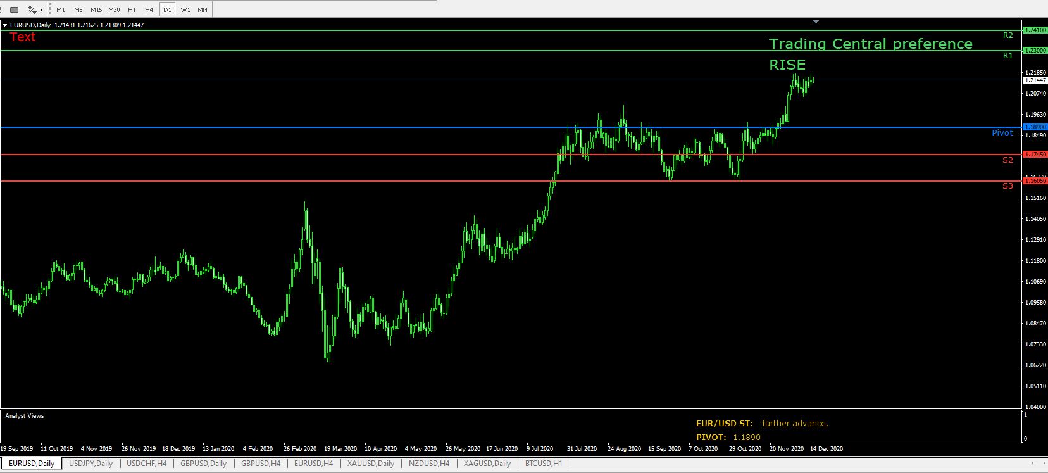Open the EURUSD,H4 chart tab
Image resolution: width=1048 pixels, height=473 pixels.
[x=313, y=463]
